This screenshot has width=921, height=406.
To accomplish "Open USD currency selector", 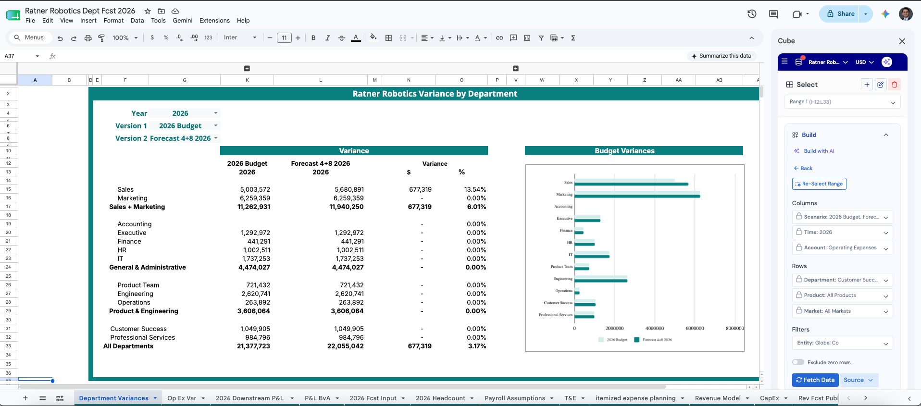I will [x=865, y=62].
